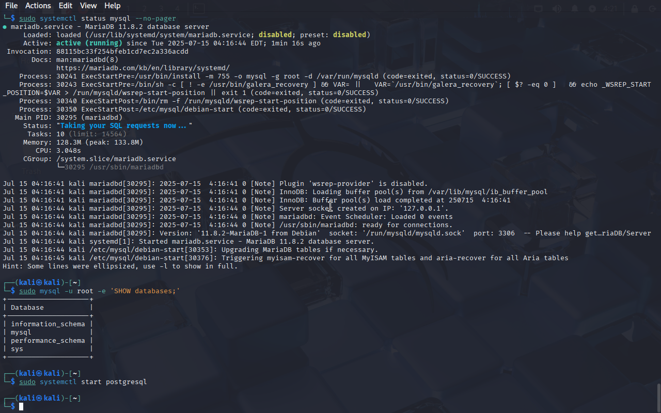
Task: Click the CPU value '3.048s'
Action: [69, 151]
